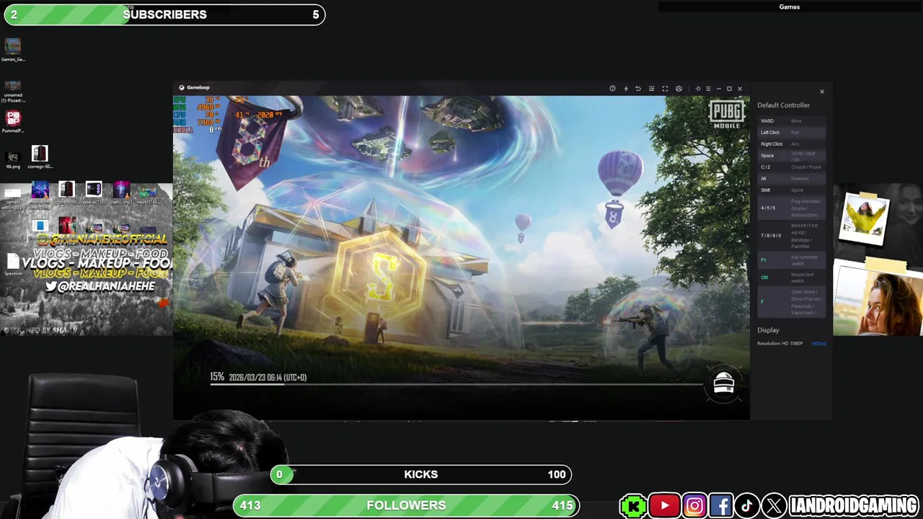
Task: Click the IANDROIDGAMING channel name
Action: tap(854, 506)
